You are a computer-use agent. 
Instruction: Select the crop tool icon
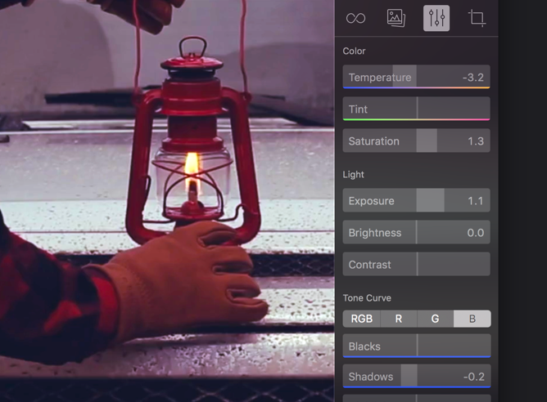pos(477,18)
